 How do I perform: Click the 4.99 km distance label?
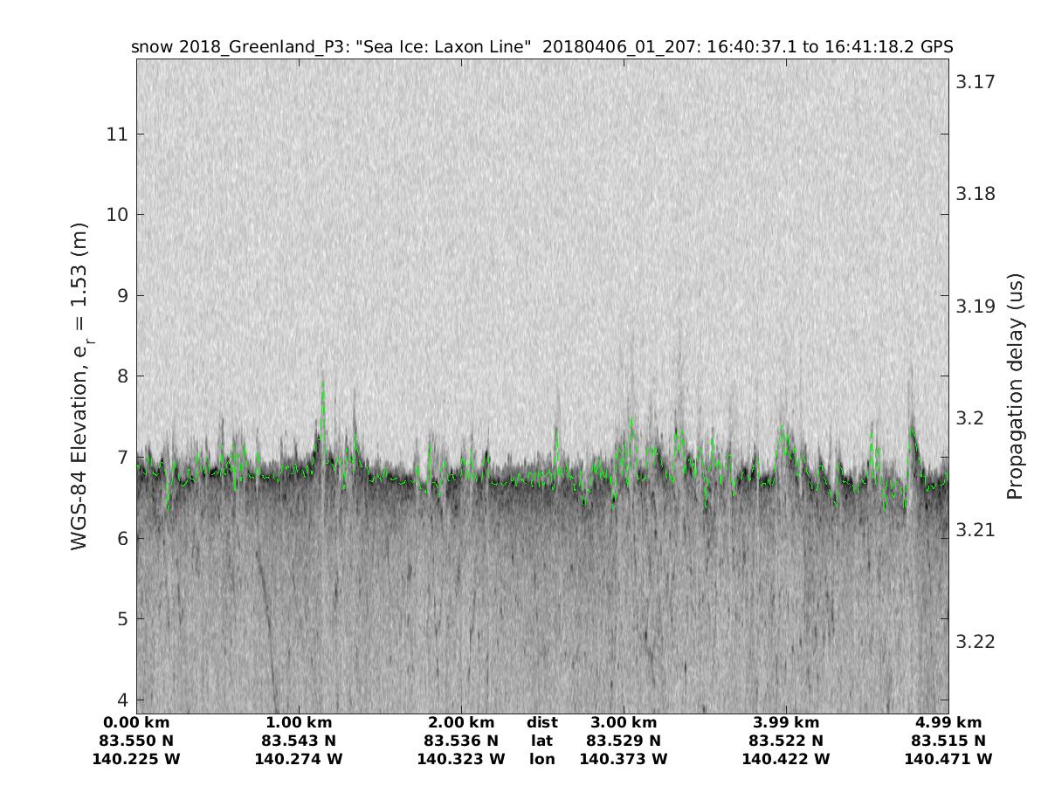[x=948, y=722]
